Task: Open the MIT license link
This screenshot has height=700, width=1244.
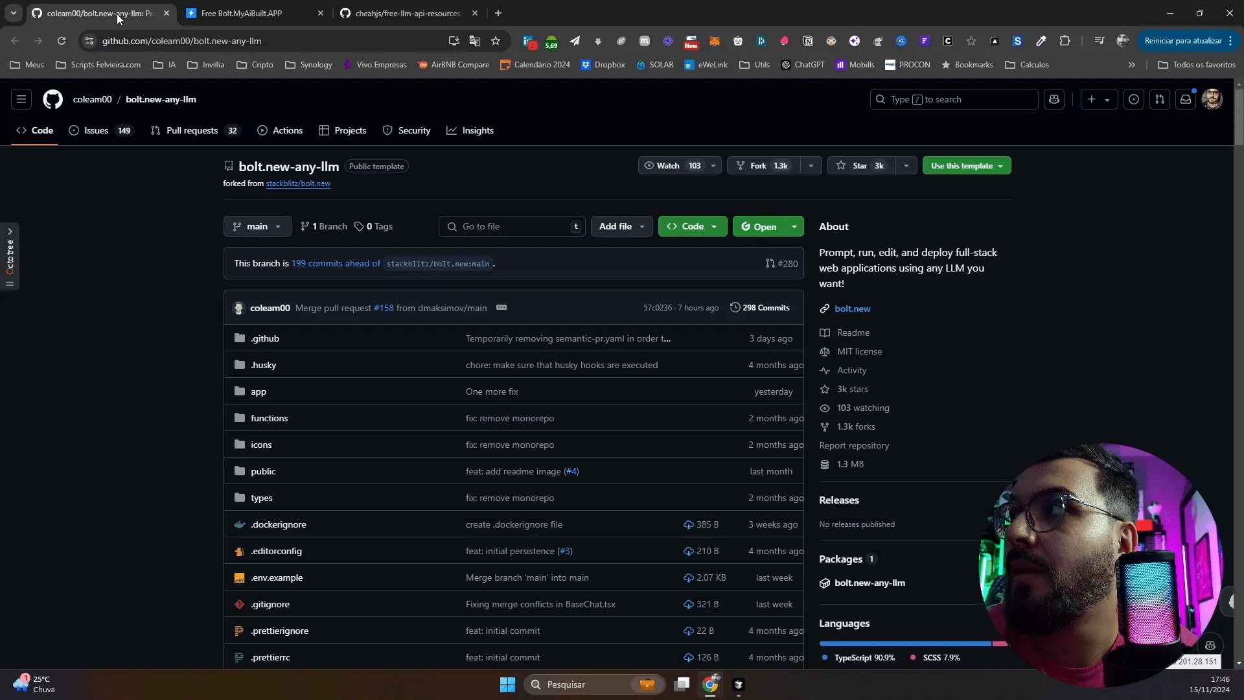Action: pyautogui.click(x=859, y=351)
